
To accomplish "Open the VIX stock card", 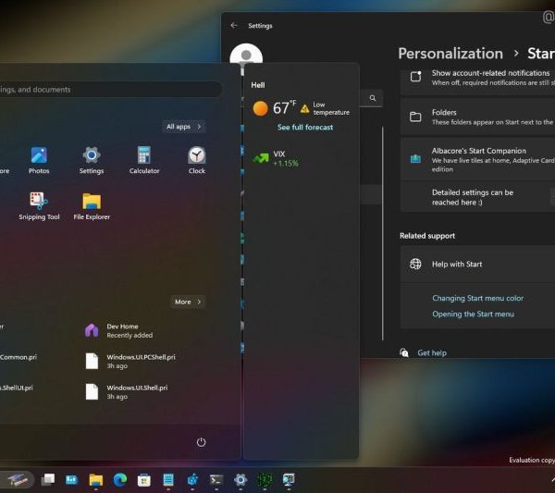I will [276, 158].
